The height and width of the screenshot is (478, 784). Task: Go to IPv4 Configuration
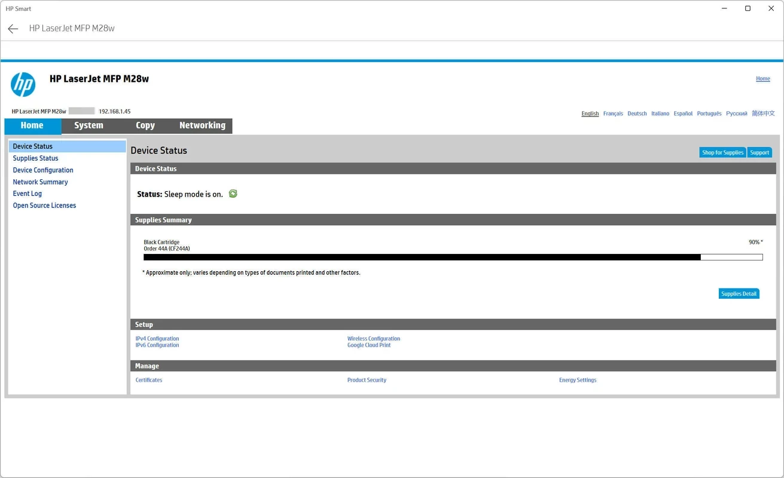157,339
